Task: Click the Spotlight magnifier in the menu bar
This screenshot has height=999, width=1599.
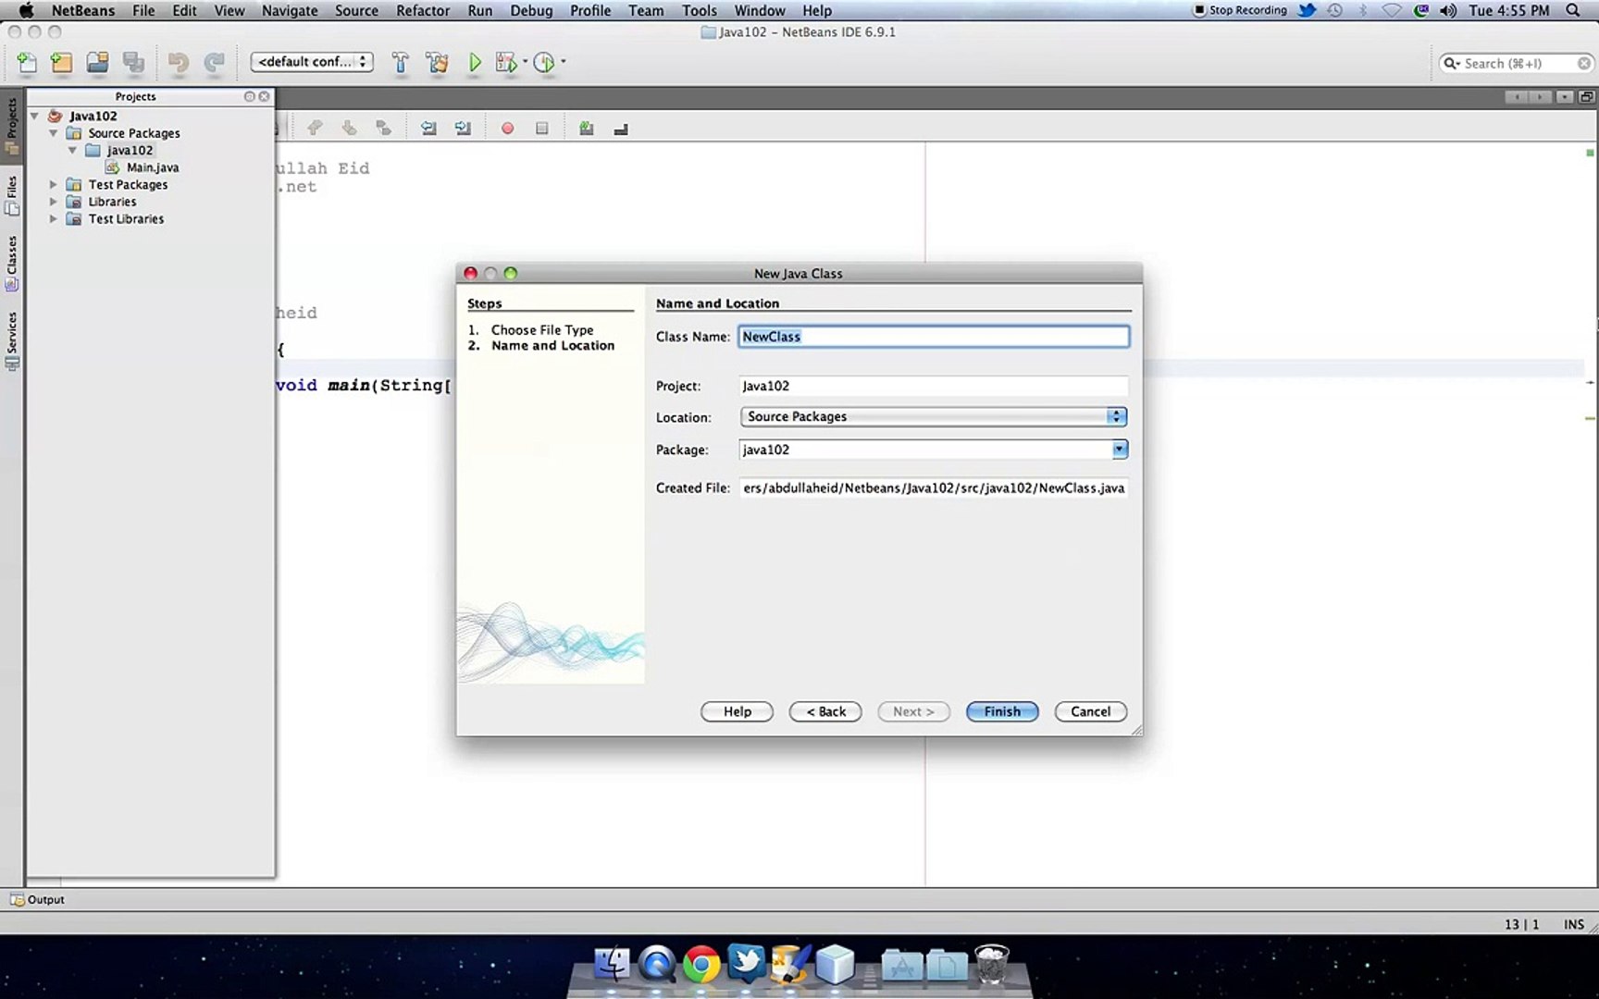Action: click(1572, 10)
